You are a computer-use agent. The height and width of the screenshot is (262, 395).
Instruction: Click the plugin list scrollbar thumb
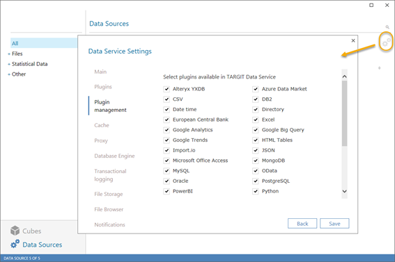point(345,113)
